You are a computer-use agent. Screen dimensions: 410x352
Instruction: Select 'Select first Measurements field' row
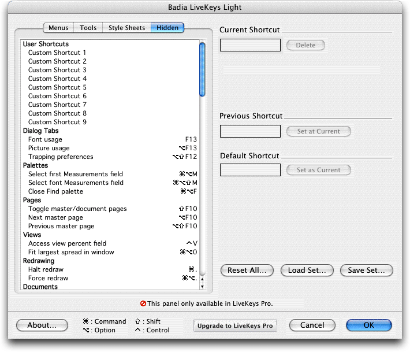110,174
